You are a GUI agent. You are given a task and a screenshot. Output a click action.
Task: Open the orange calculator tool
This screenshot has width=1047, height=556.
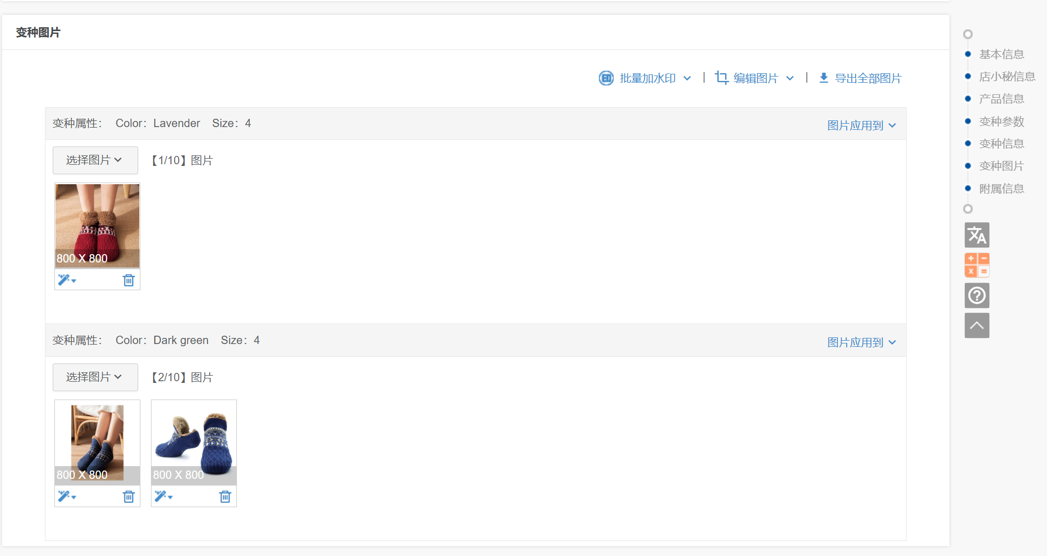[977, 265]
